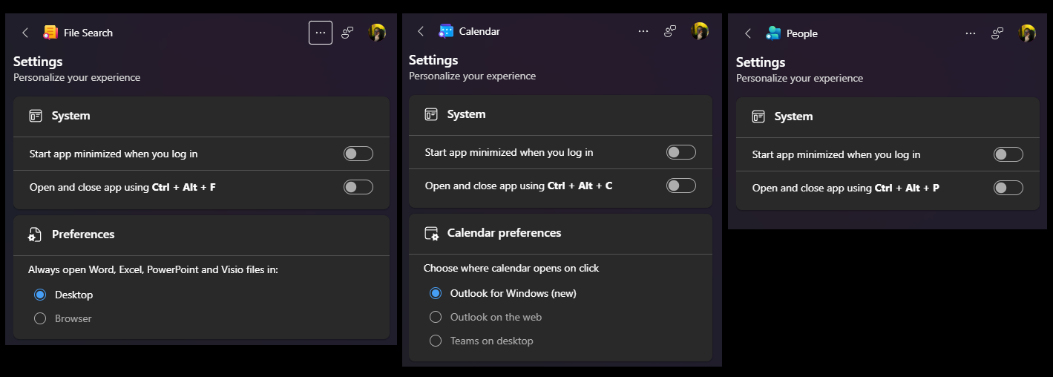This screenshot has height=377, width=1053.
Task: Click the File Search app icon
Action: coord(50,33)
